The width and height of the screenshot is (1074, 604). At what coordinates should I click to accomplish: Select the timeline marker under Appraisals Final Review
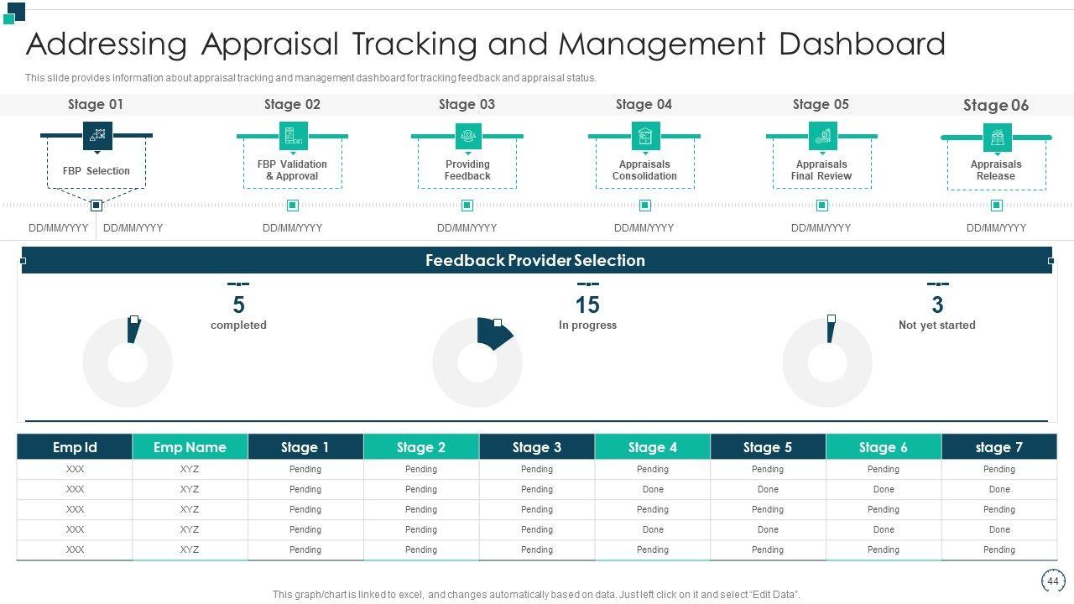[821, 206]
